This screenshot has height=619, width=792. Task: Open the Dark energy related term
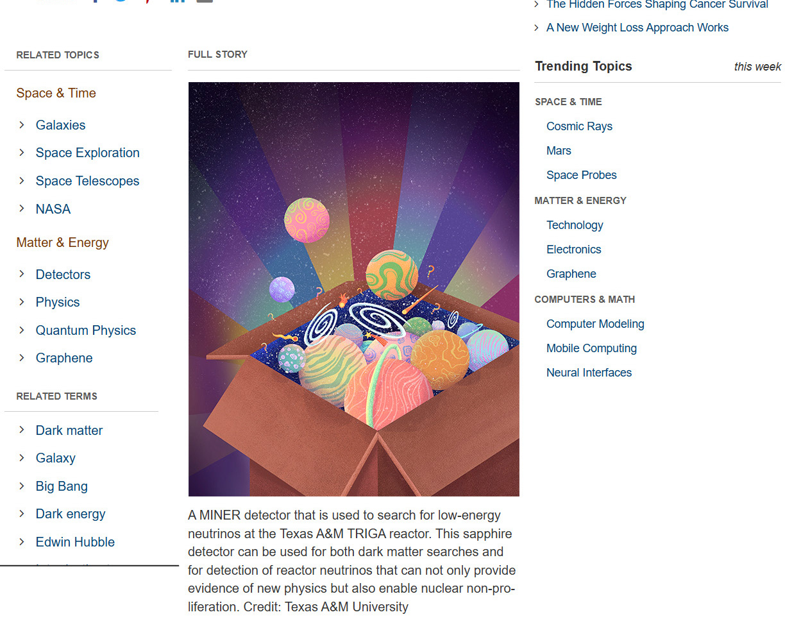click(x=71, y=514)
